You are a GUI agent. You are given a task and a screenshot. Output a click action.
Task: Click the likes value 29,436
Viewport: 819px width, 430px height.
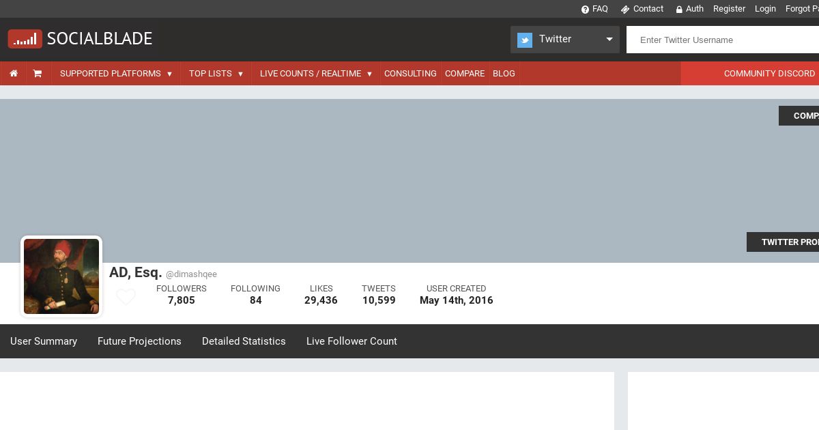click(321, 300)
